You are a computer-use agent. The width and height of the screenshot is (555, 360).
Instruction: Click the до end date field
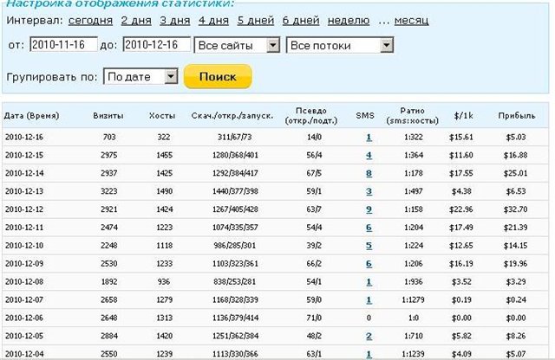tap(157, 44)
